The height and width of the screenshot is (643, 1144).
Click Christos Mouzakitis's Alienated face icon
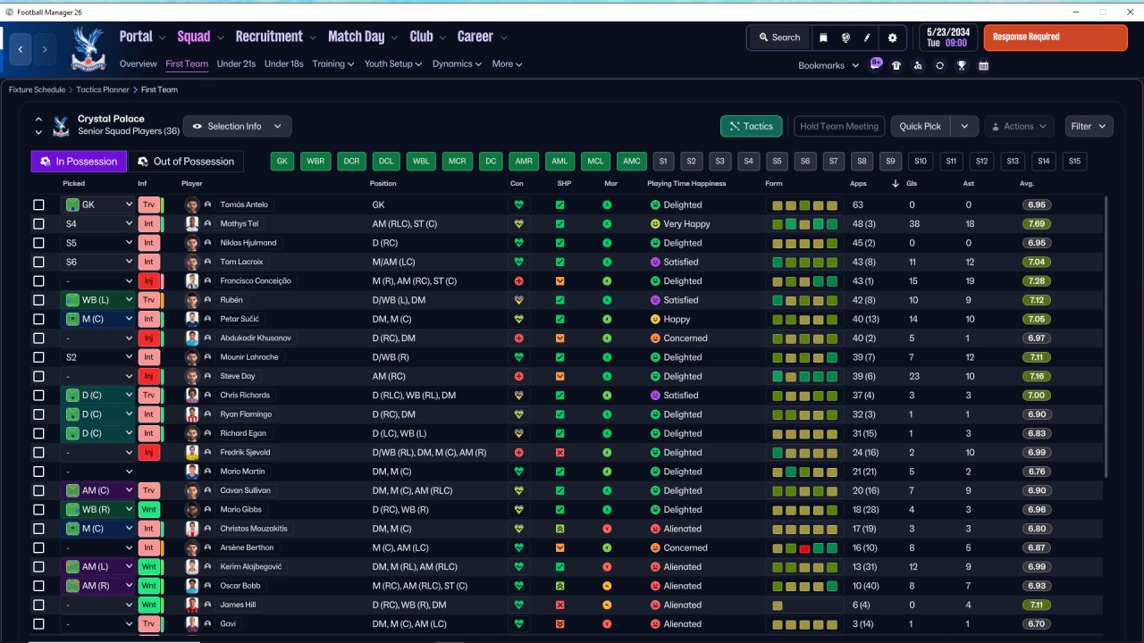(655, 529)
